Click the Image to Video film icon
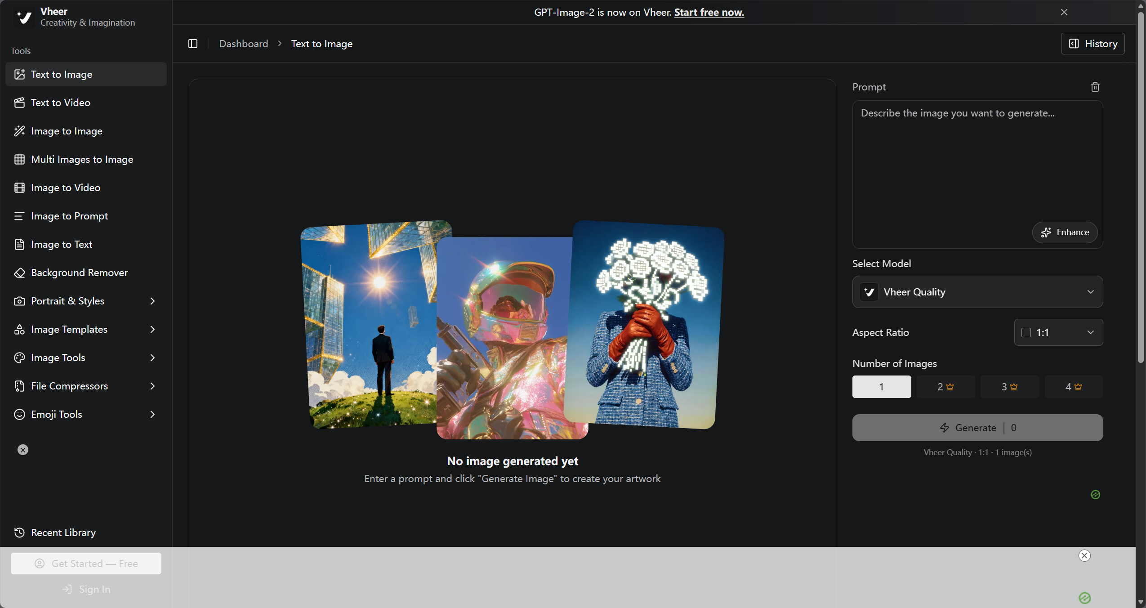 [x=19, y=188]
